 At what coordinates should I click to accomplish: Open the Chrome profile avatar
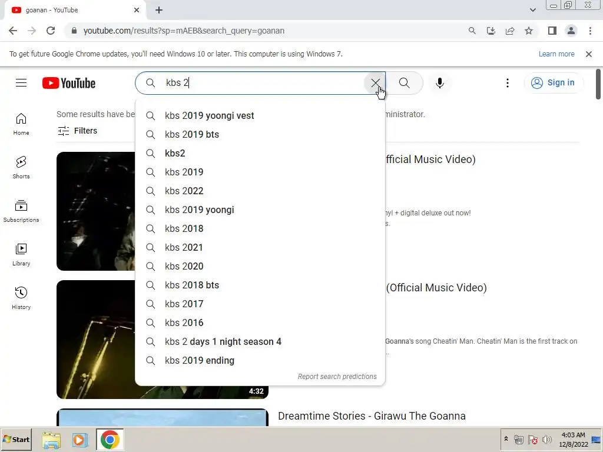point(571,31)
